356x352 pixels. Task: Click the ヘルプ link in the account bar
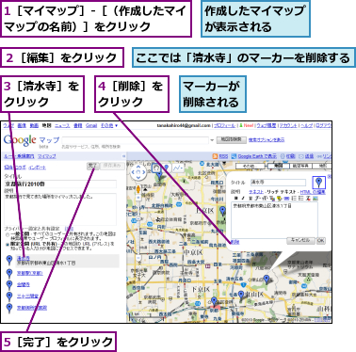click(306, 125)
